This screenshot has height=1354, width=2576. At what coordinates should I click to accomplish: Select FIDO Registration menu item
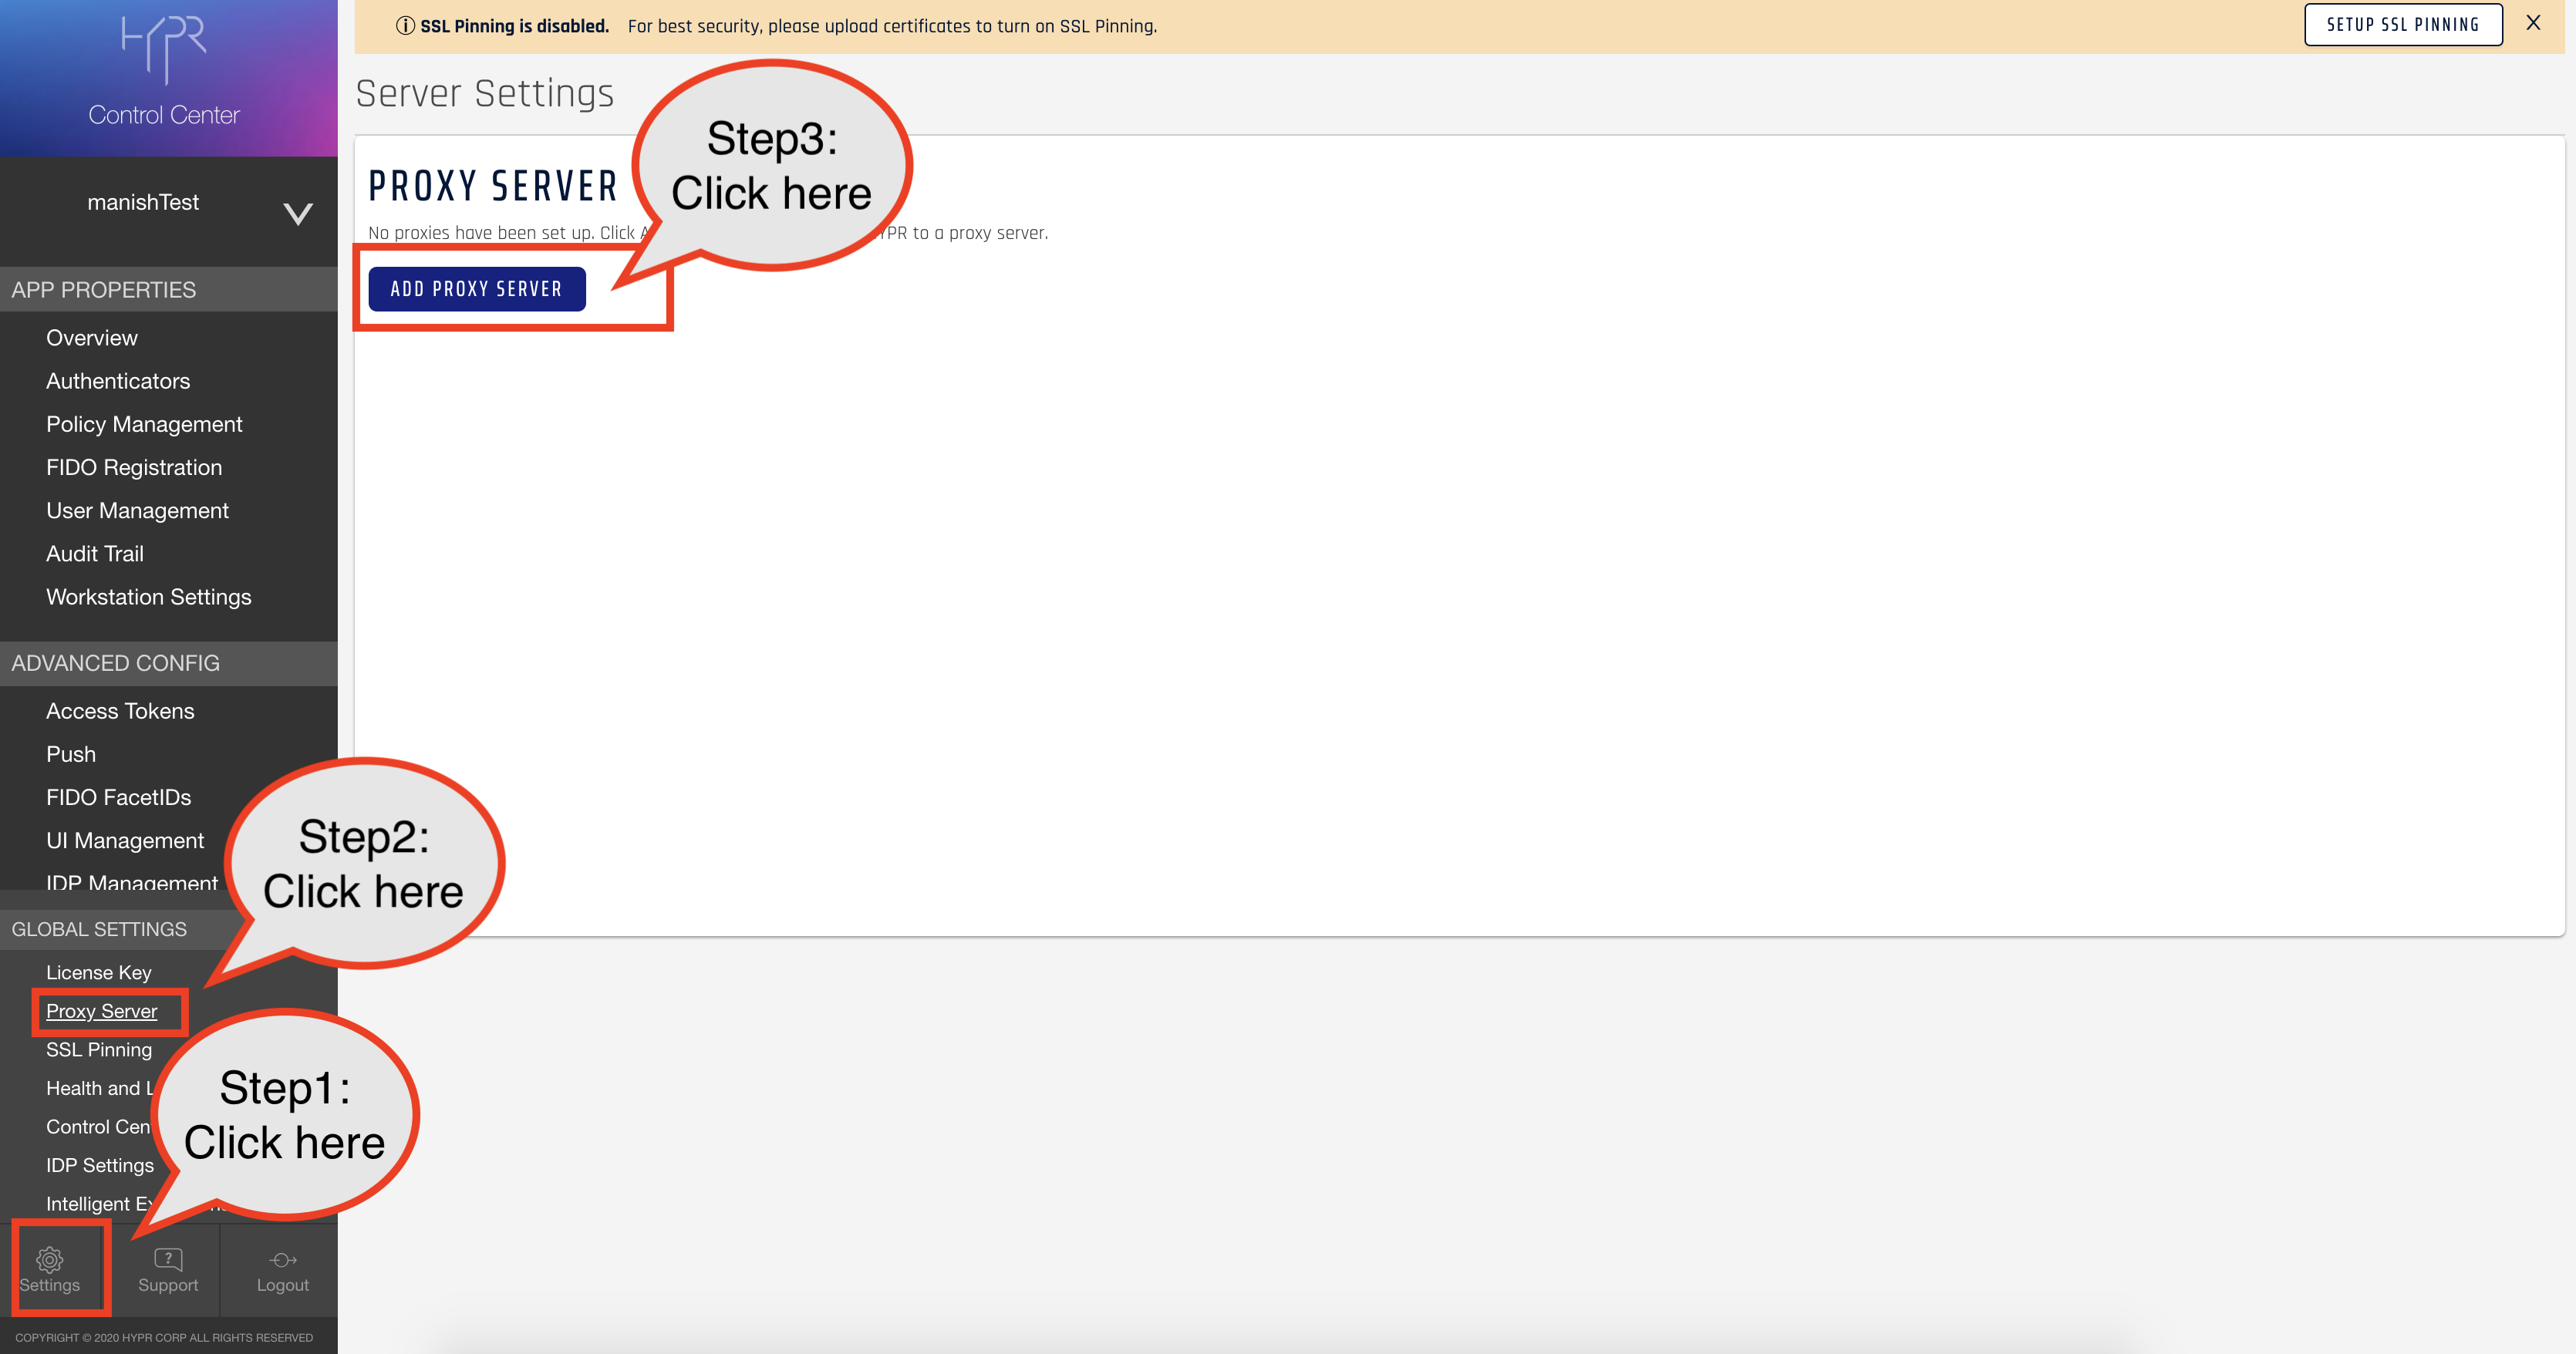134,467
